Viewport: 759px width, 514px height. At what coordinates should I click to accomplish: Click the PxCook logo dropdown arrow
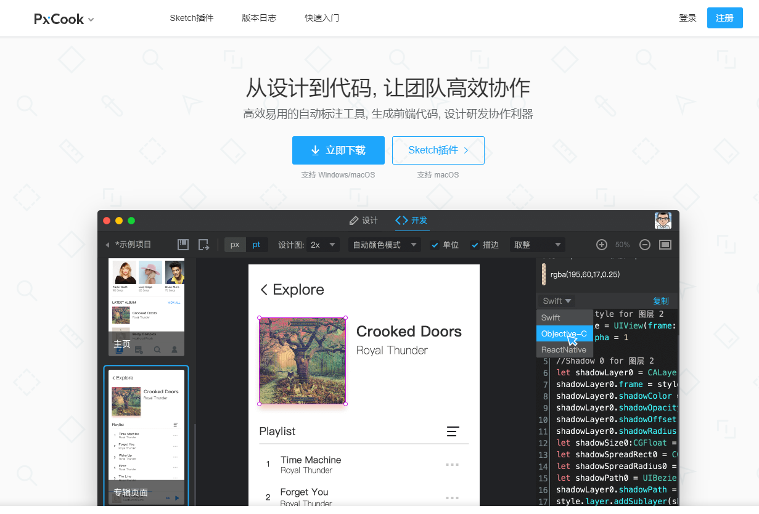91,20
